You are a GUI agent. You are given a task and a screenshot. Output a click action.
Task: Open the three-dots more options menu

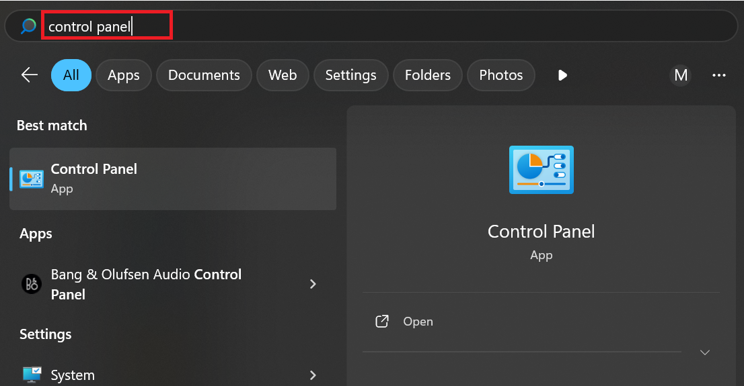(718, 75)
